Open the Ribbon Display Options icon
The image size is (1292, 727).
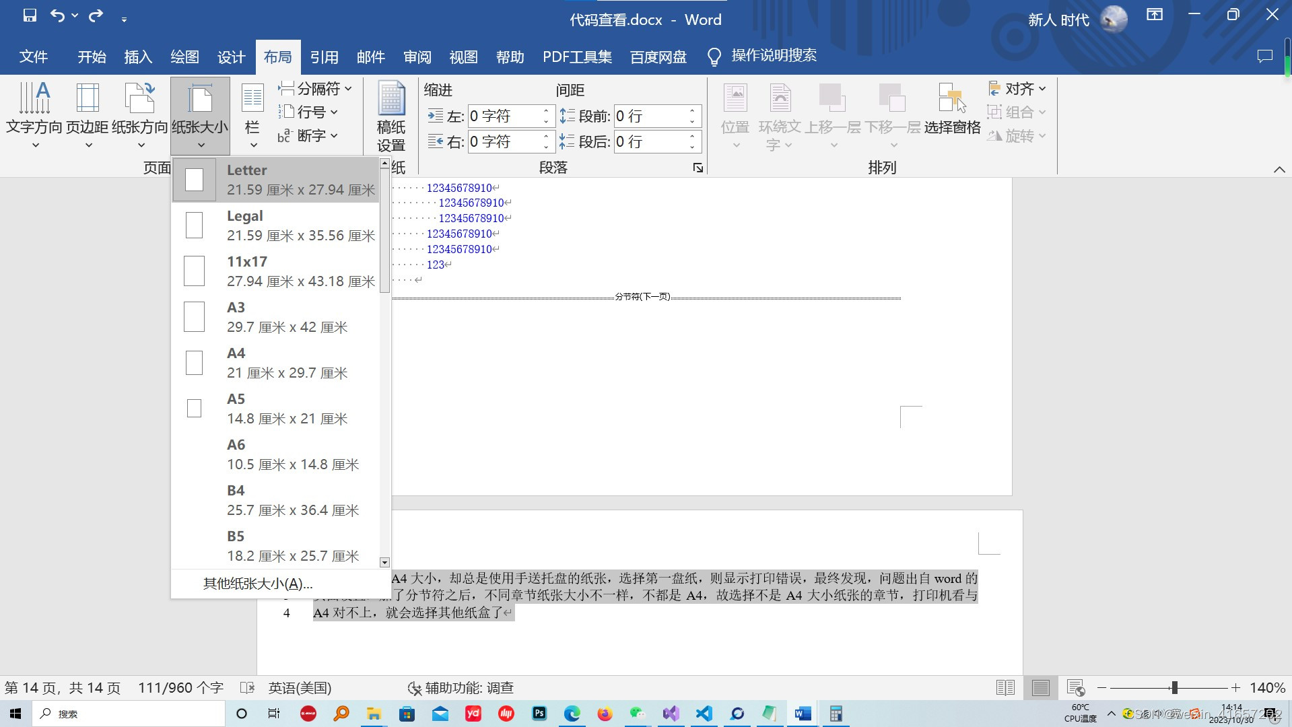[x=1155, y=15]
